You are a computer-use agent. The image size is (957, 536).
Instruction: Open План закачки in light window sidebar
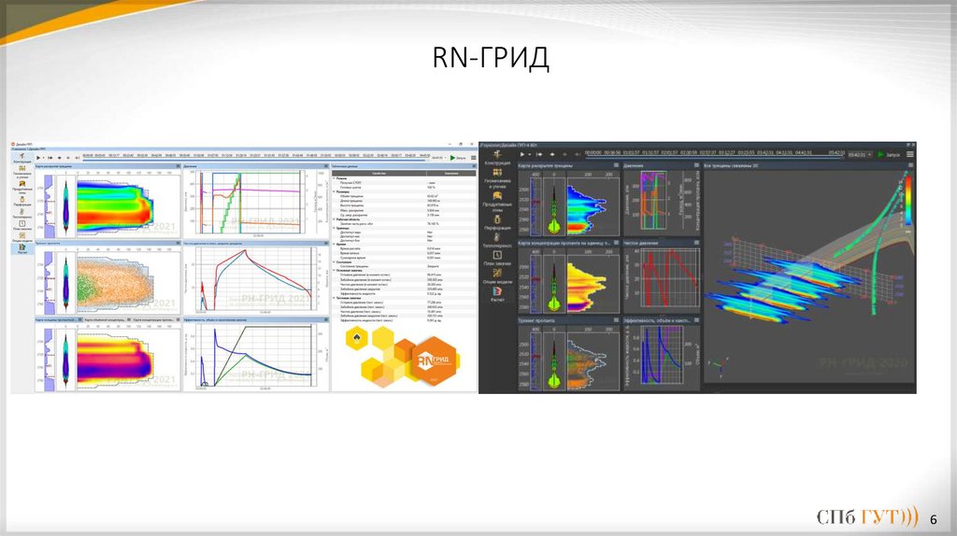(22, 226)
